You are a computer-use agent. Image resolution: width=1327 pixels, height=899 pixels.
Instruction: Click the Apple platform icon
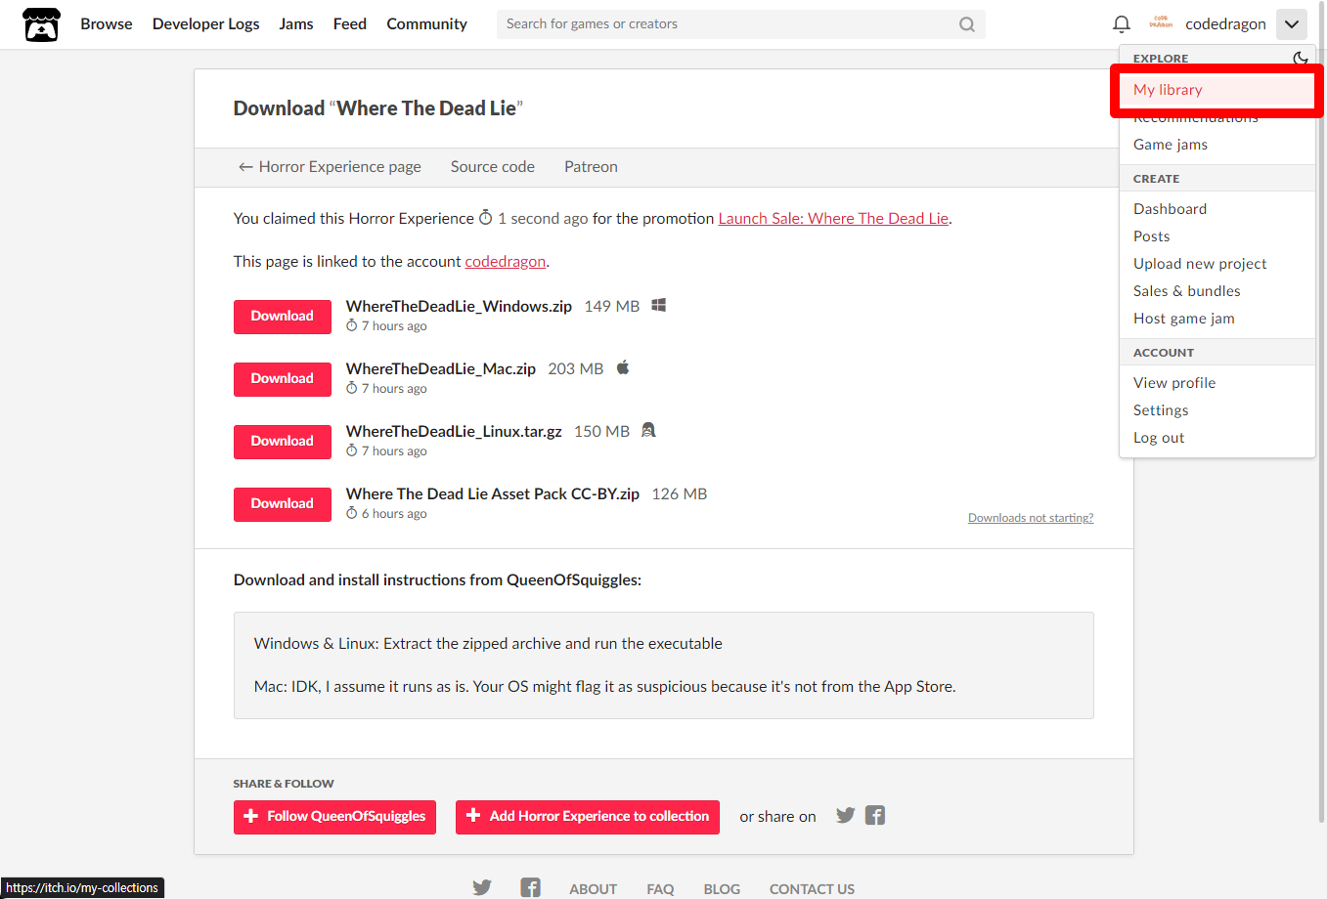point(623,367)
